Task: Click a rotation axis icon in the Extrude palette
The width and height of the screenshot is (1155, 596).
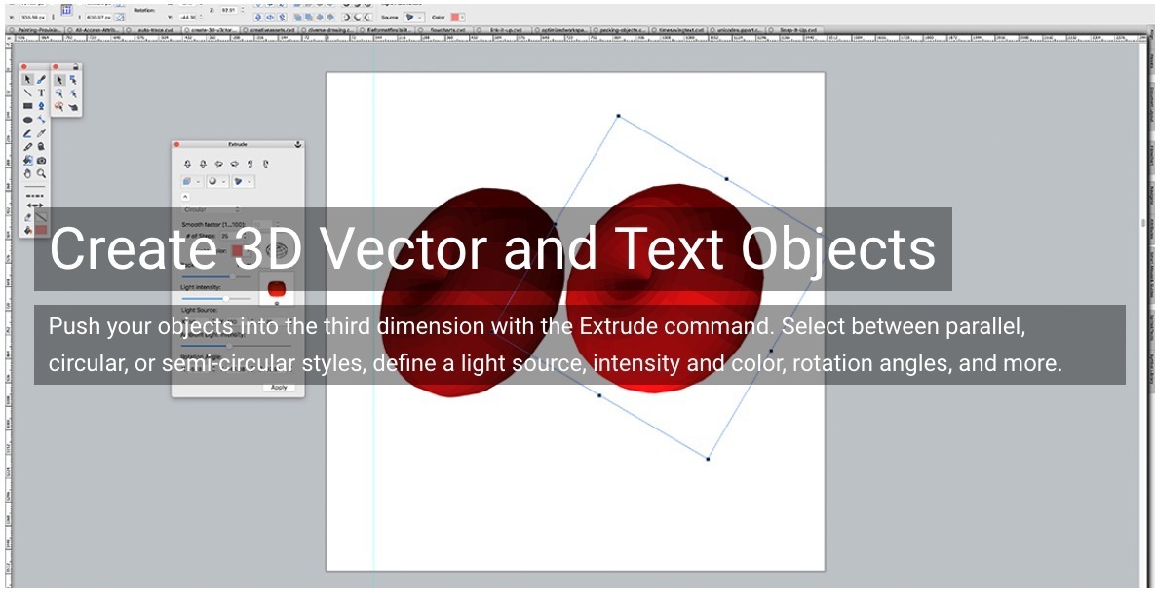Action: (187, 162)
